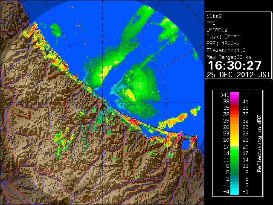The height and width of the screenshot is (205, 273).
Task: Click the cyan '-4' color swatch
Action: pyautogui.click(x=235, y=191)
